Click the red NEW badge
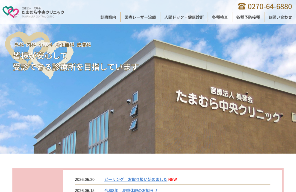The height and width of the screenshot is (192, 296). click(x=173, y=180)
